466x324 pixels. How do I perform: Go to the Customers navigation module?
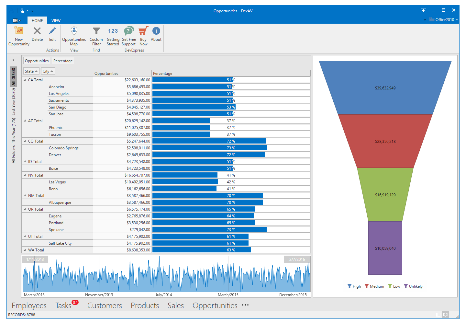105,306
